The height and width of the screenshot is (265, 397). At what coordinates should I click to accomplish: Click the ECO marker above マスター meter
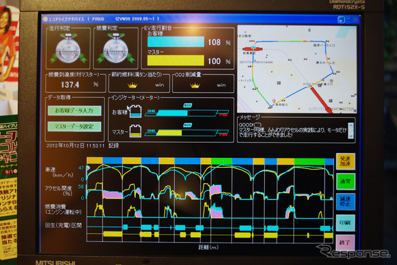click(x=187, y=125)
